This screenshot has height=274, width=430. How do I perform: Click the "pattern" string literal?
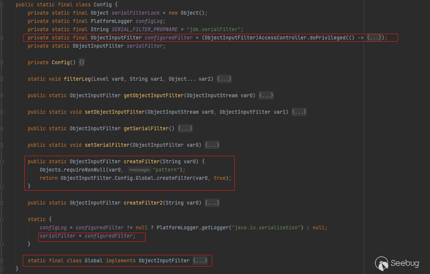coord(166,170)
